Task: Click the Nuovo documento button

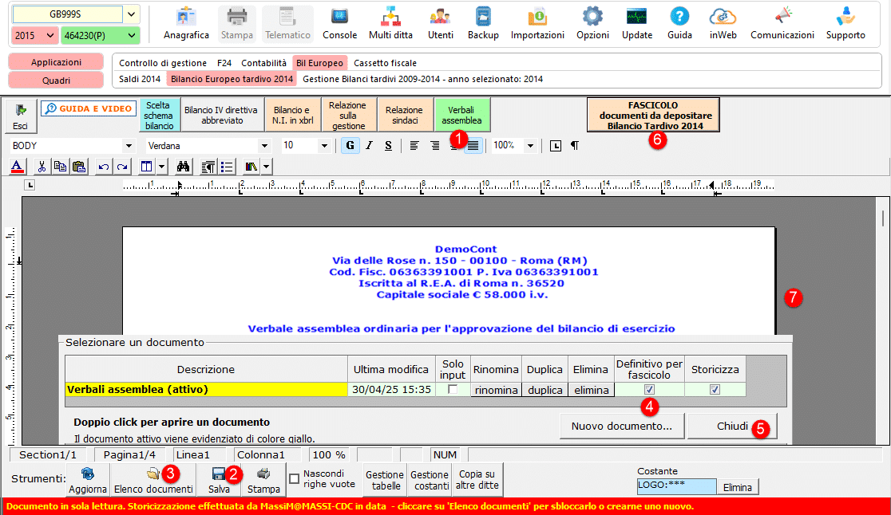Action: point(621,427)
